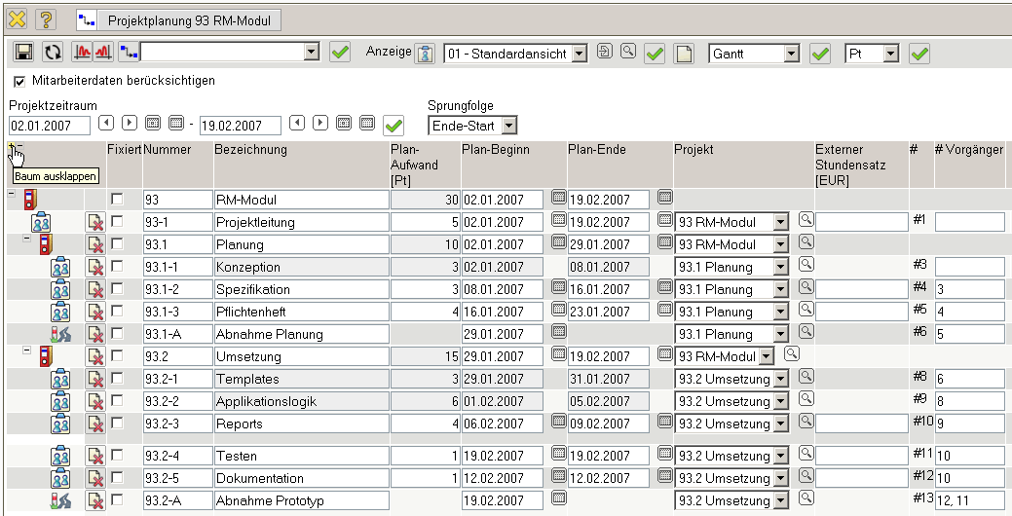Click the new blank page icon beside Gantt

coord(685,54)
